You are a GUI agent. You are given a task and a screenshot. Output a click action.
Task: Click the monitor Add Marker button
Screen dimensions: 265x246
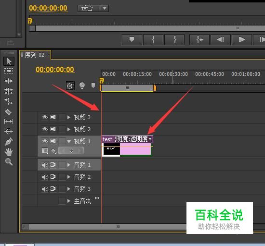(132, 39)
